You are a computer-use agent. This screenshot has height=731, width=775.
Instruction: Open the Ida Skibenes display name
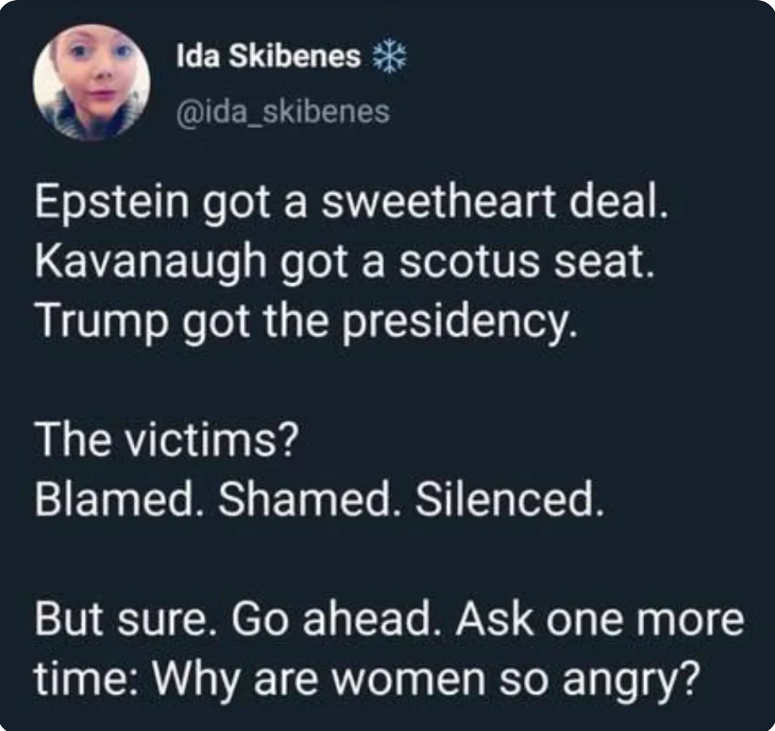tap(269, 56)
